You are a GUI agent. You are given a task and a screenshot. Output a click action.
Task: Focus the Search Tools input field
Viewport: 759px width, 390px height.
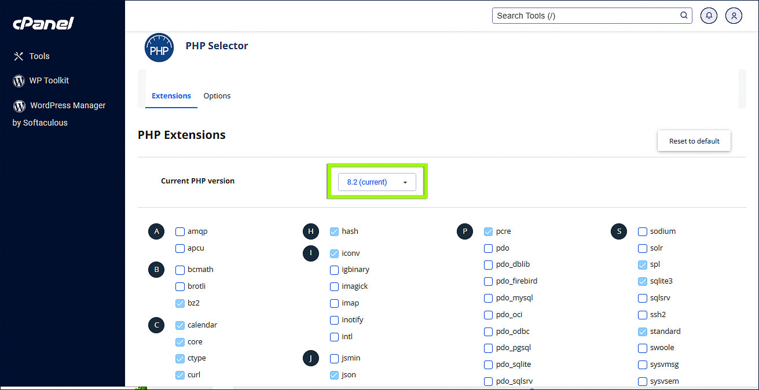pyautogui.click(x=585, y=16)
